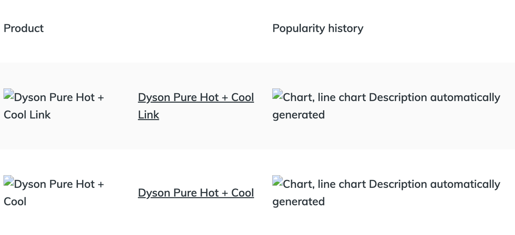Screen dimensions: 515x235
Task: Click the Popularity history column header
Action: click(318, 28)
